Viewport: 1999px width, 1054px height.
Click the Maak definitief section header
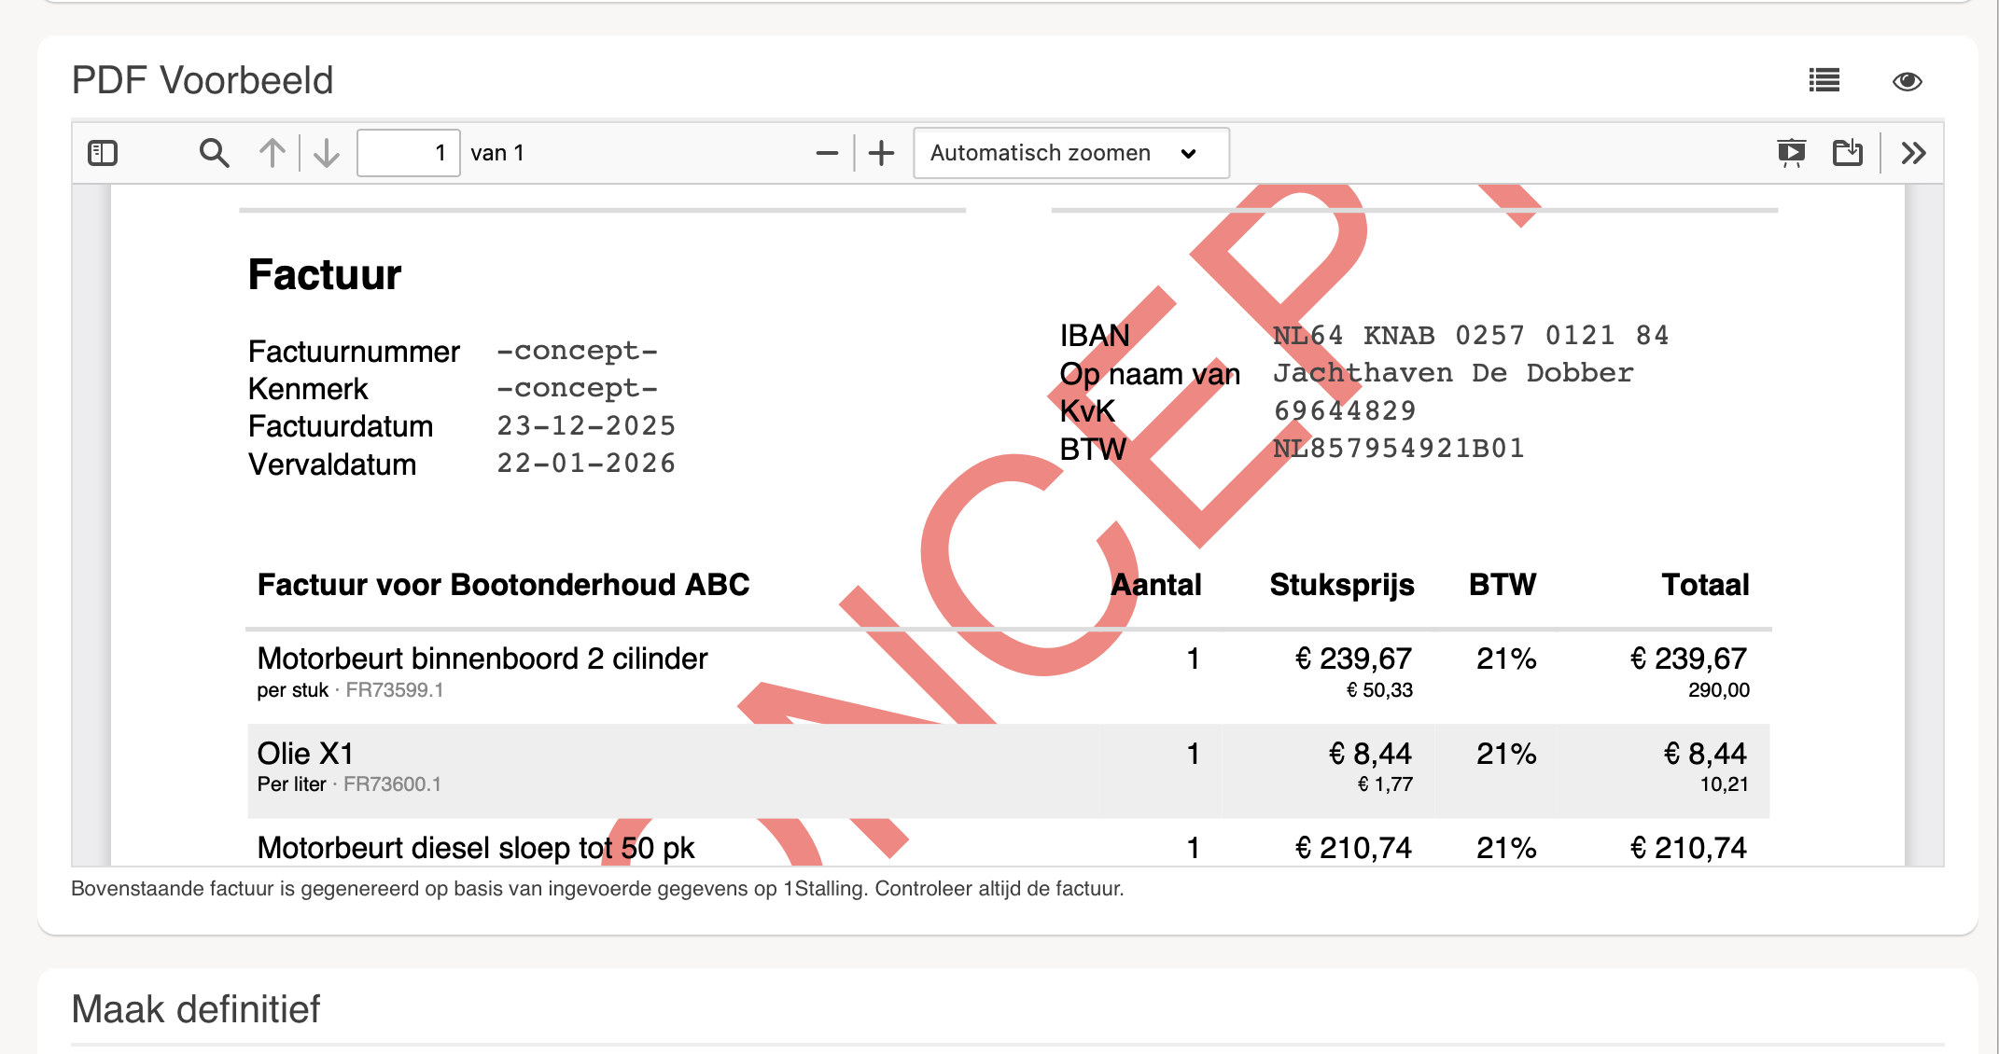pos(196,1009)
